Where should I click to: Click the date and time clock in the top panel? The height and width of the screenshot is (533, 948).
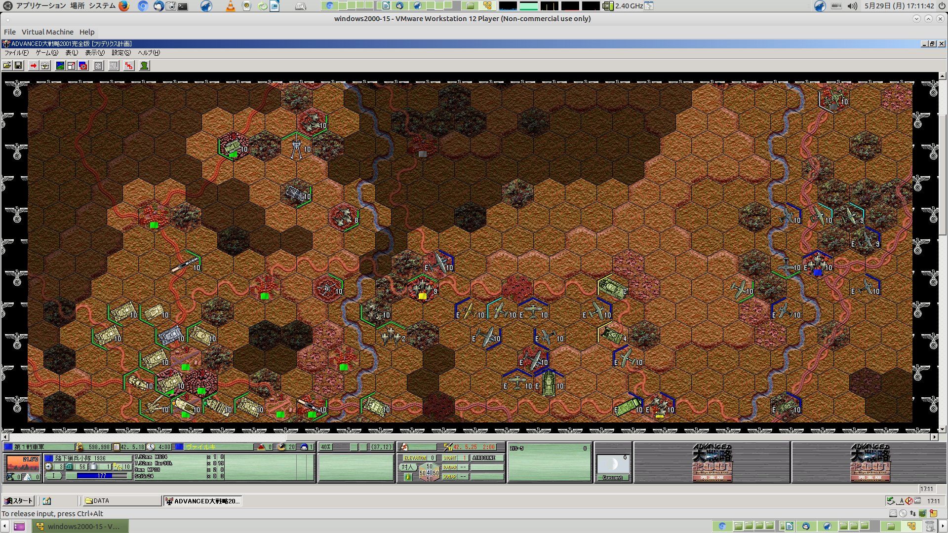pyautogui.click(x=899, y=6)
